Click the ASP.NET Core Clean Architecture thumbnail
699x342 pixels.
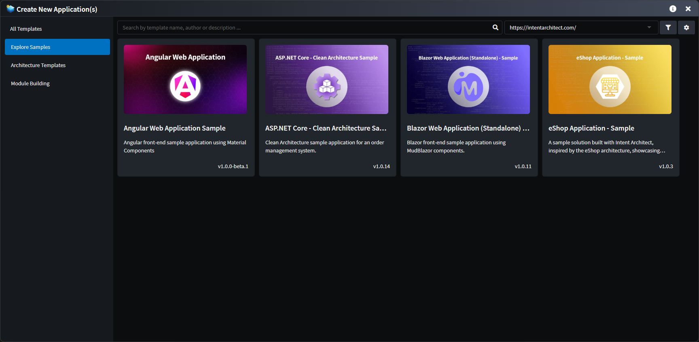pyautogui.click(x=327, y=79)
